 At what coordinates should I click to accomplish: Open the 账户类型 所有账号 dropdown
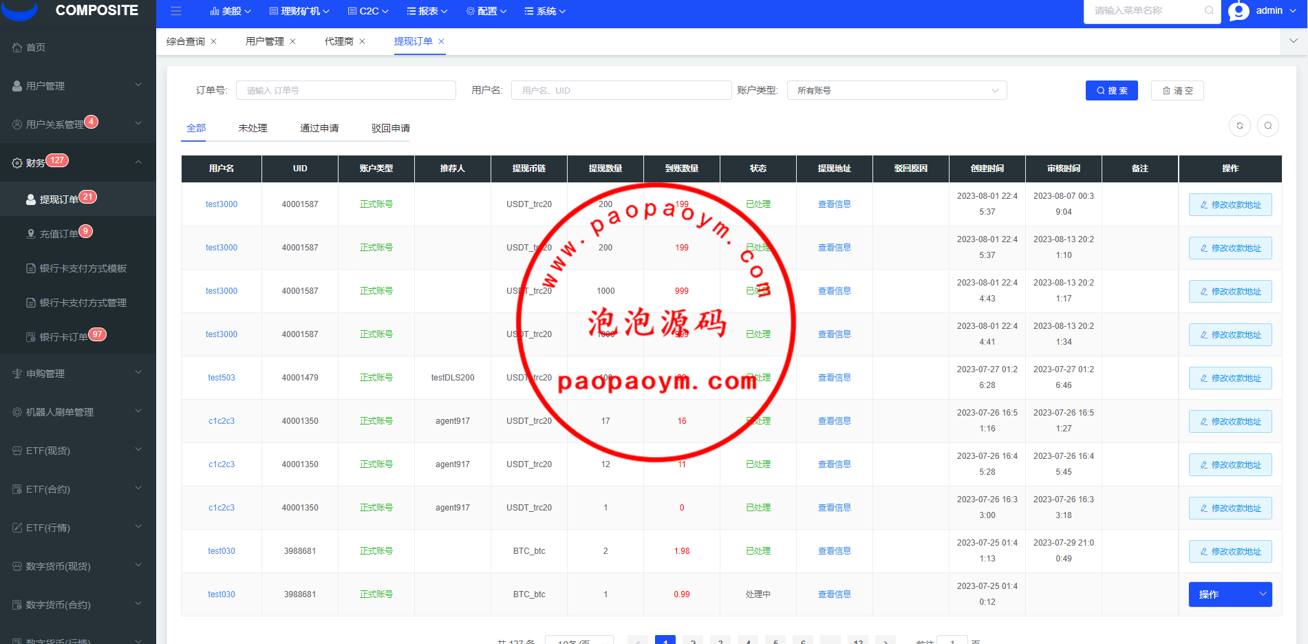click(897, 90)
